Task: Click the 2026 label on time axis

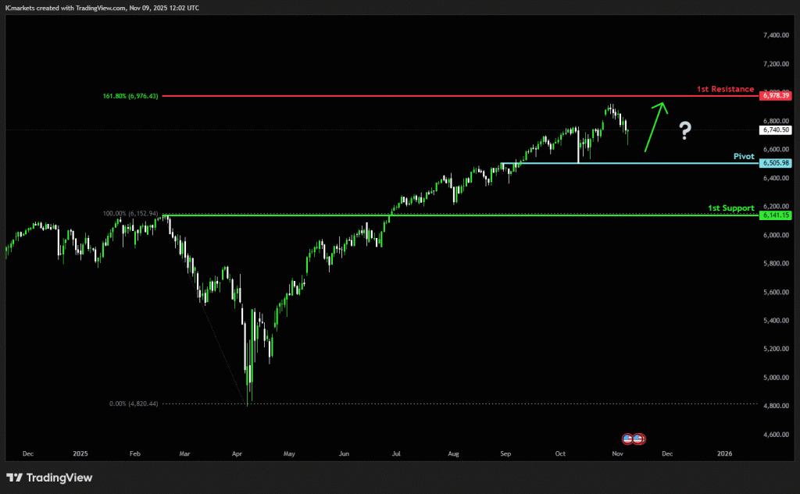Action: [725, 453]
